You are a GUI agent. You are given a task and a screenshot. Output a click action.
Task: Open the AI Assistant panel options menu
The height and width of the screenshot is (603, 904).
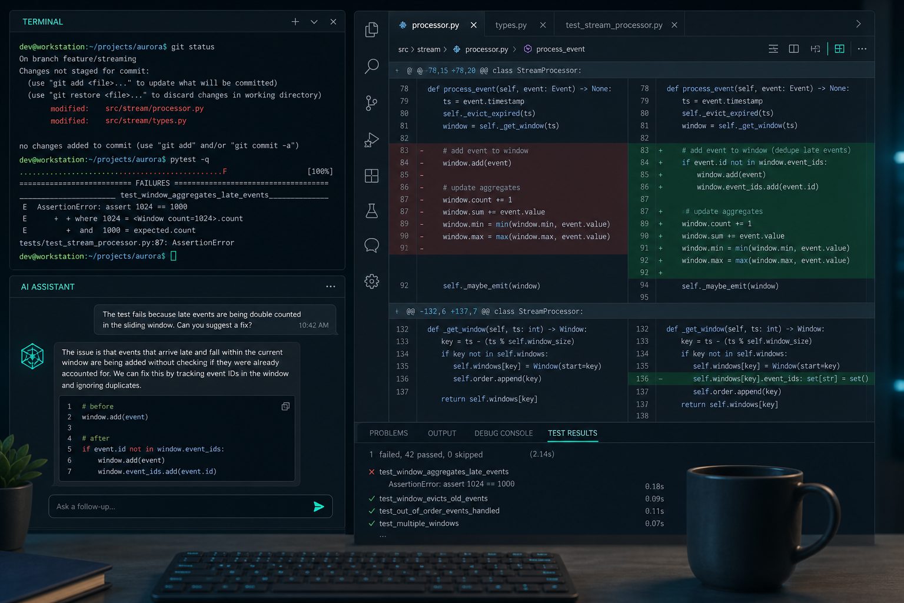[331, 287]
